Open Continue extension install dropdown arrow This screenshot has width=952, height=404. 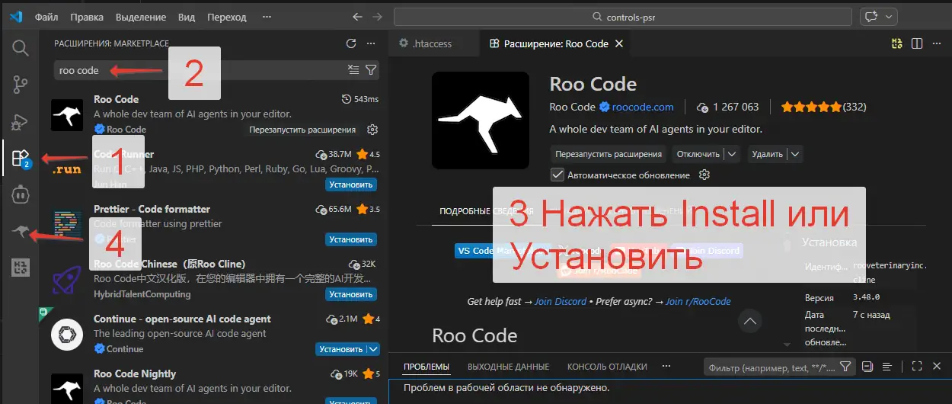[372, 349]
